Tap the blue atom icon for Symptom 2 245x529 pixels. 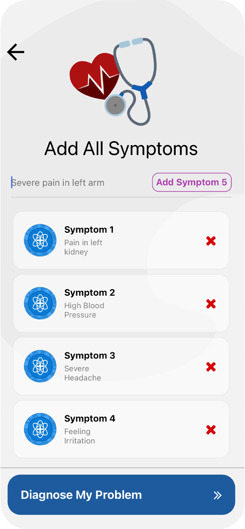(40, 303)
